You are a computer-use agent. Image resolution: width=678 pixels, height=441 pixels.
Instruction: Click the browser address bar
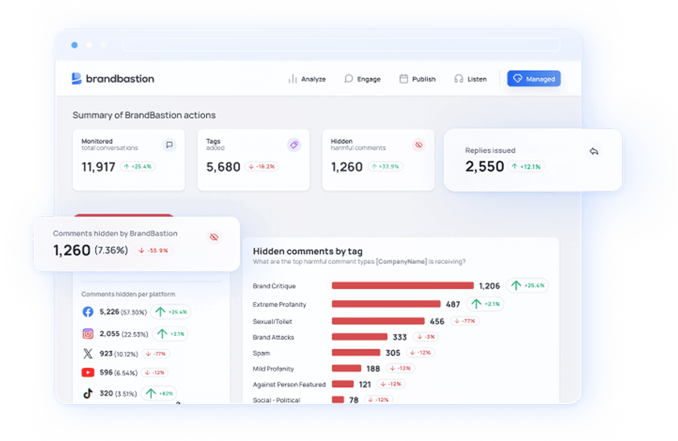click(x=341, y=45)
